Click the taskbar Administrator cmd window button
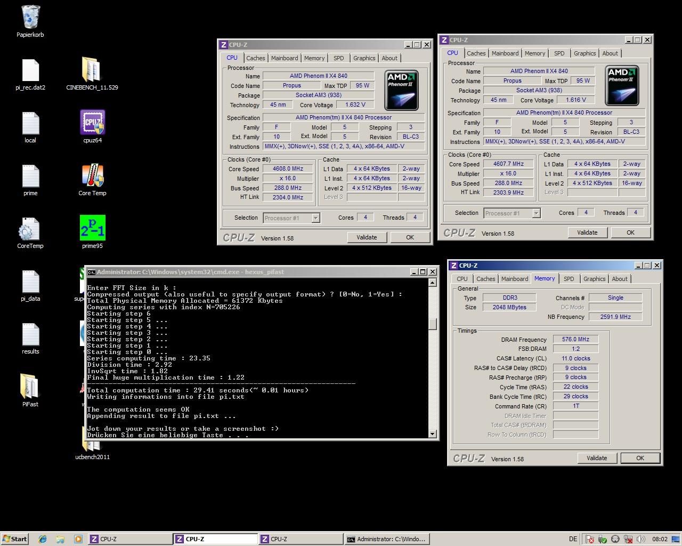The height and width of the screenshot is (546, 682). click(387, 539)
